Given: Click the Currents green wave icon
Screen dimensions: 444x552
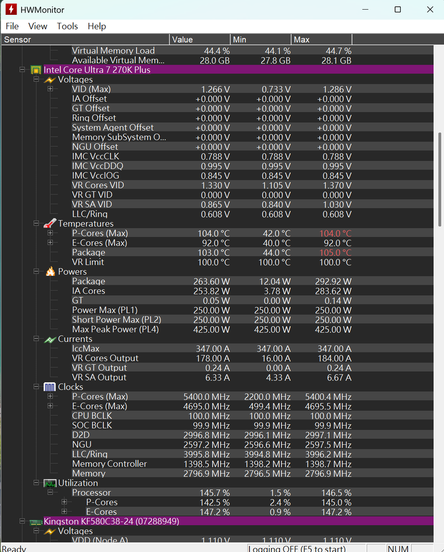Looking at the screenshot, I should 50,339.
